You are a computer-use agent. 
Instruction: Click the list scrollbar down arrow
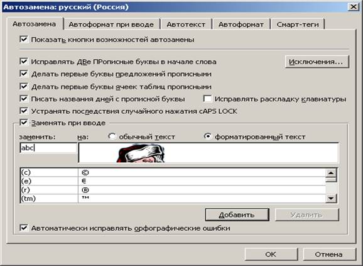(331, 198)
